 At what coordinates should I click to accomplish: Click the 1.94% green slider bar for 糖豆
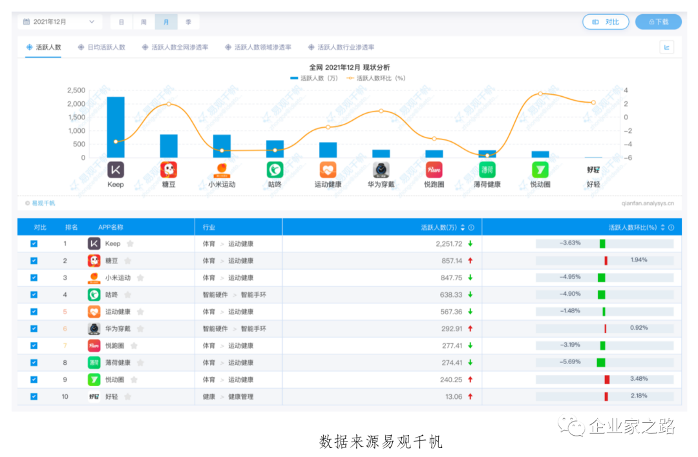point(606,260)
